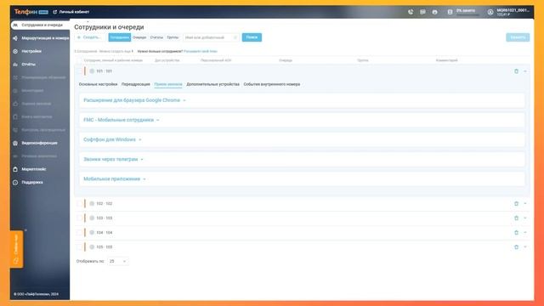Tick the checkbox for employee 104

pos(79,232)
